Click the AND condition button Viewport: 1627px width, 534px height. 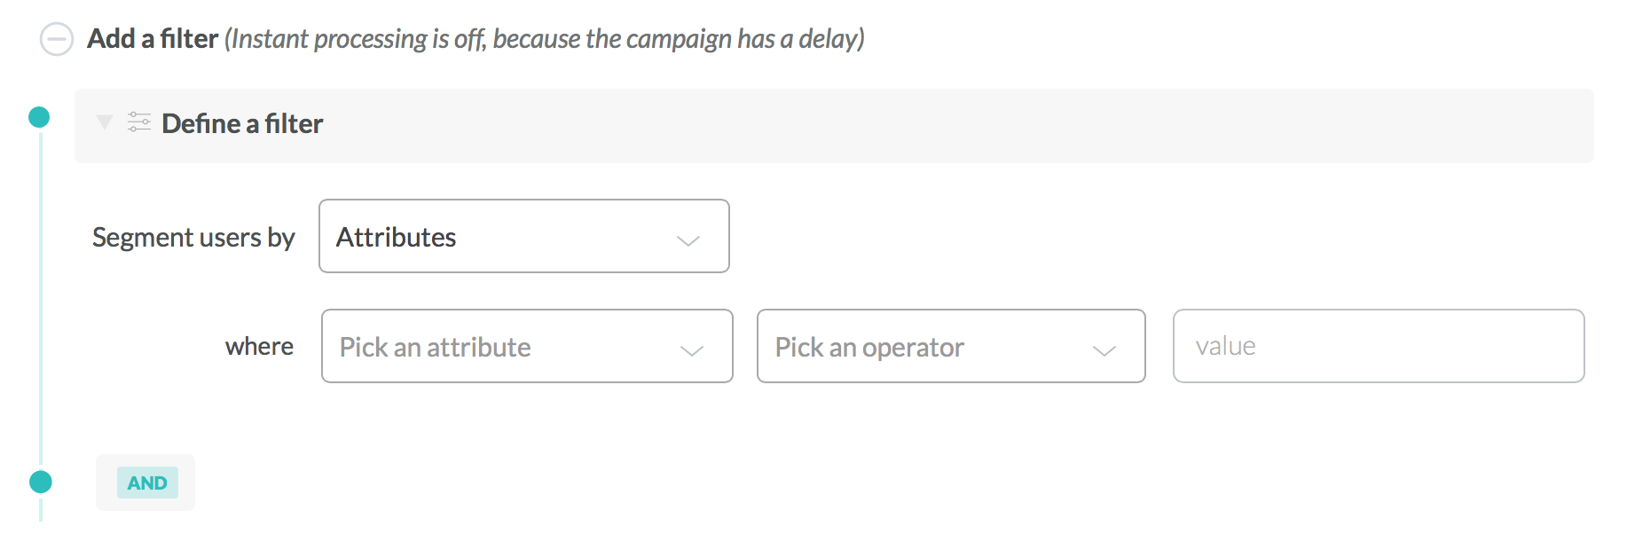point(145,483)
